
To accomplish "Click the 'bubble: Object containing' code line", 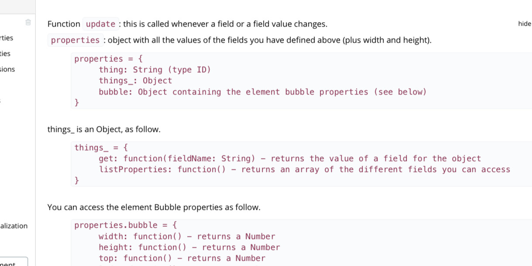I will 262,92.
